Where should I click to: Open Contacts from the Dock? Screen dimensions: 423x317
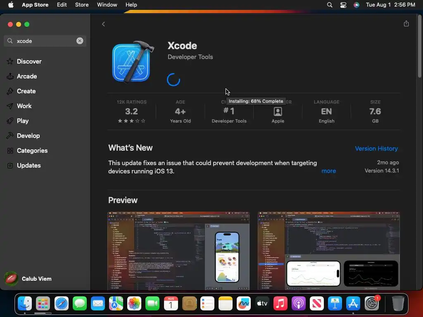click(189, 303)
